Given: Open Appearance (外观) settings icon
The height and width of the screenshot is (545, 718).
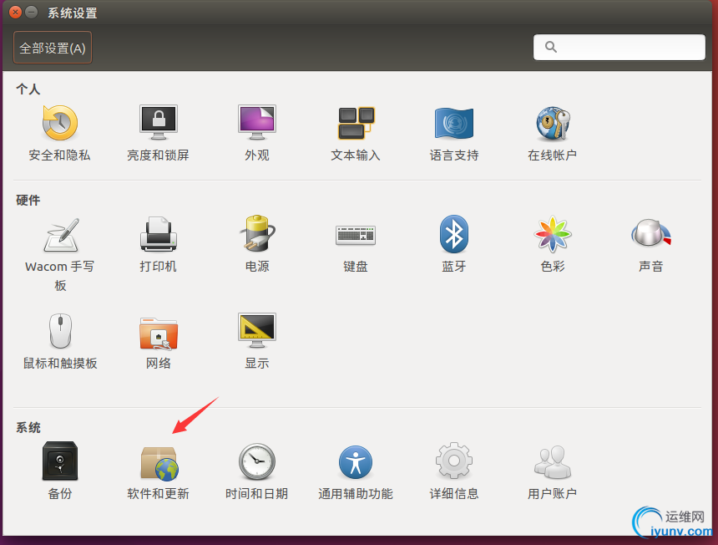Looking at the screenshot, I should coord(257,123).
